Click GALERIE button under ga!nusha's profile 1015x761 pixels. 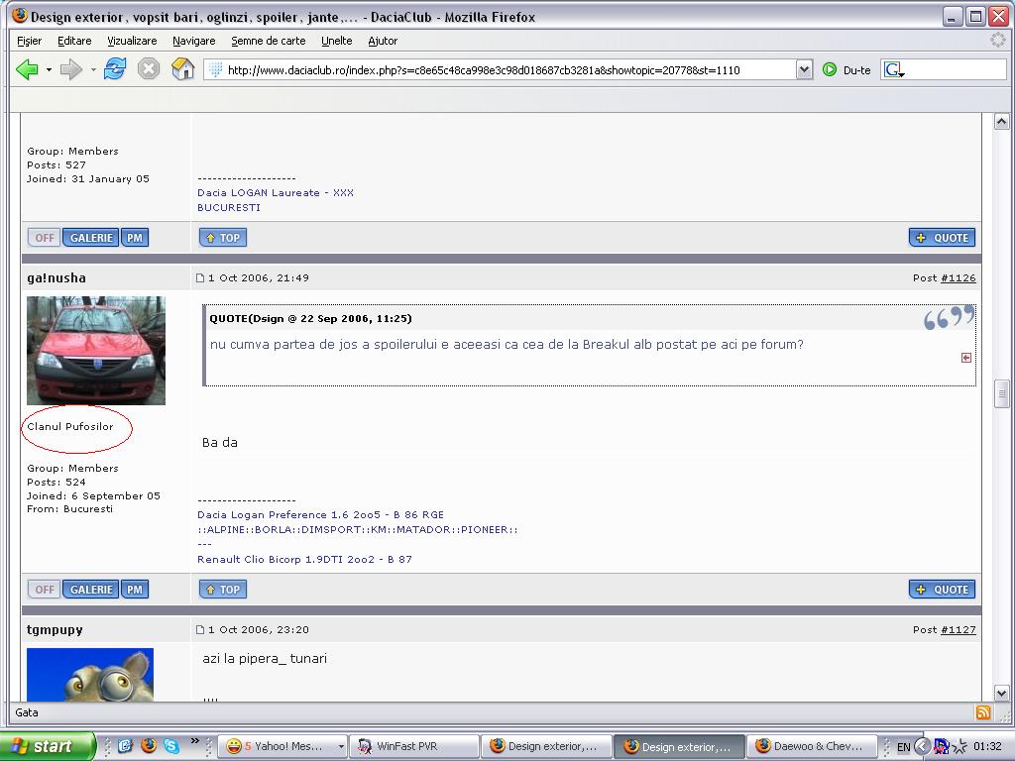coord(91,590)
